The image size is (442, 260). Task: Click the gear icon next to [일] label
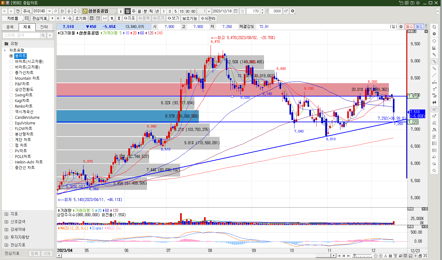click(401, 27)
